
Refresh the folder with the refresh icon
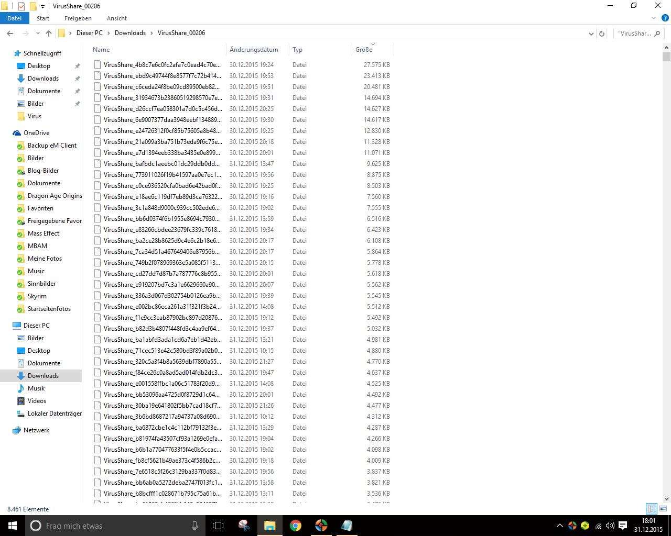[602, 33]
